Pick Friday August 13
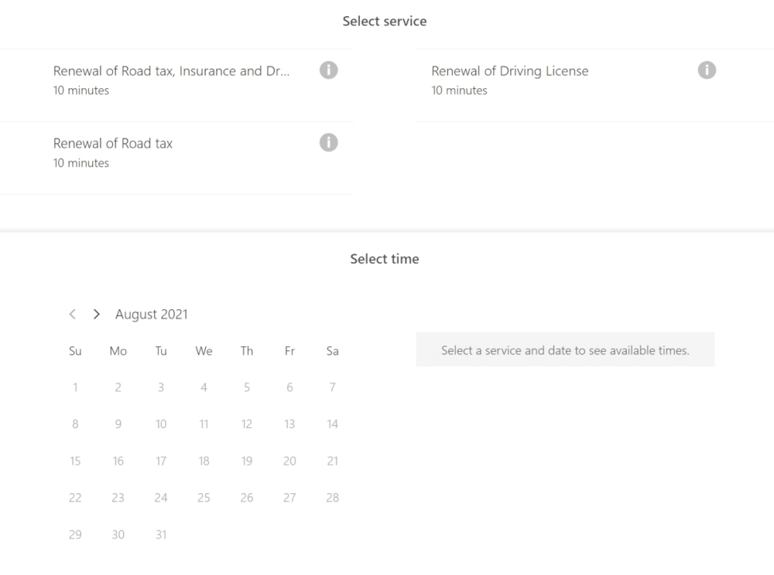 point(289,424)
